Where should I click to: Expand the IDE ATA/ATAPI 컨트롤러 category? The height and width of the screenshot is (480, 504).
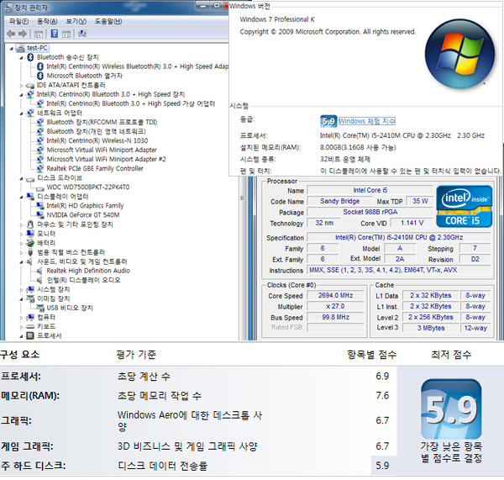click(21, 86)
